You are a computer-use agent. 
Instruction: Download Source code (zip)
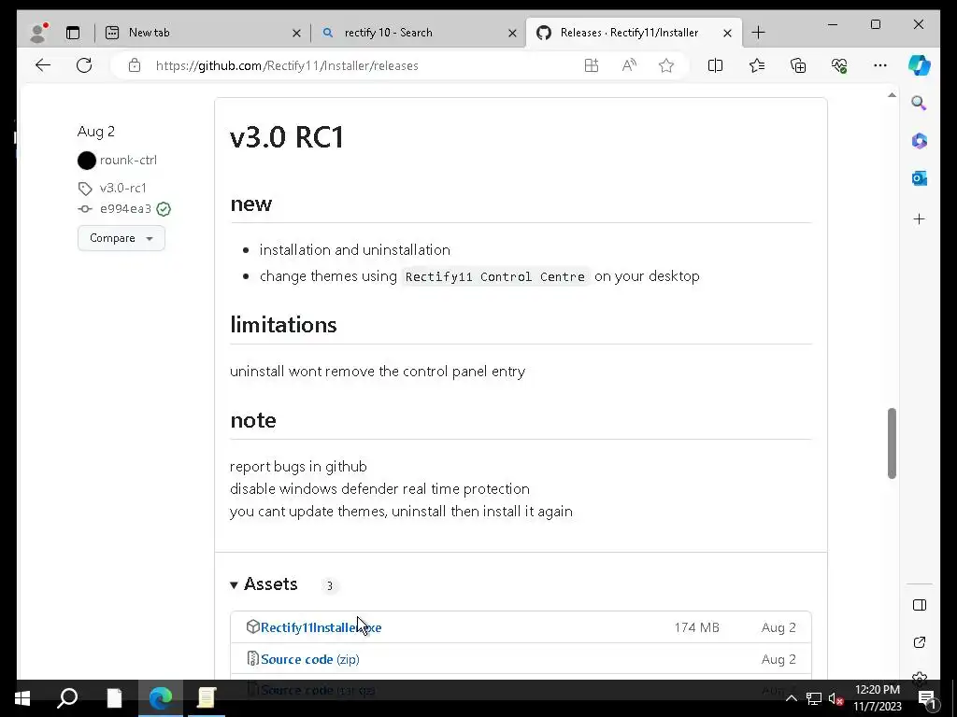310,659
